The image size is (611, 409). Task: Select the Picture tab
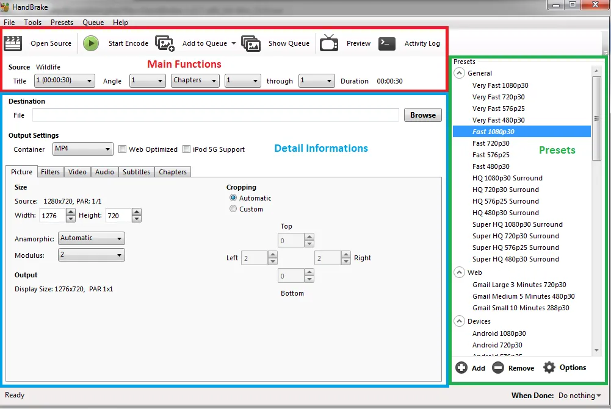tap(21, 172)
